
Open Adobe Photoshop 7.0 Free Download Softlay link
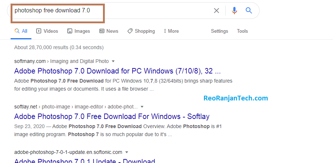(112, 116)
